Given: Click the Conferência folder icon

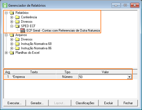Looking at the screenshot, I should (x=17, y=17).
